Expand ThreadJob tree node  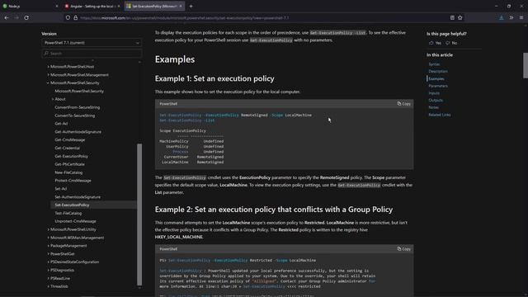click(48, 286)
